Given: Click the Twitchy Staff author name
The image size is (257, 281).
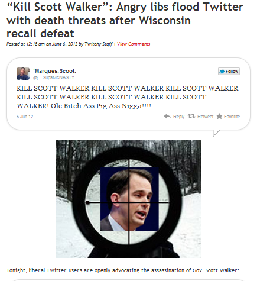Looking at the screenshot, I should (x=99, y=44).
